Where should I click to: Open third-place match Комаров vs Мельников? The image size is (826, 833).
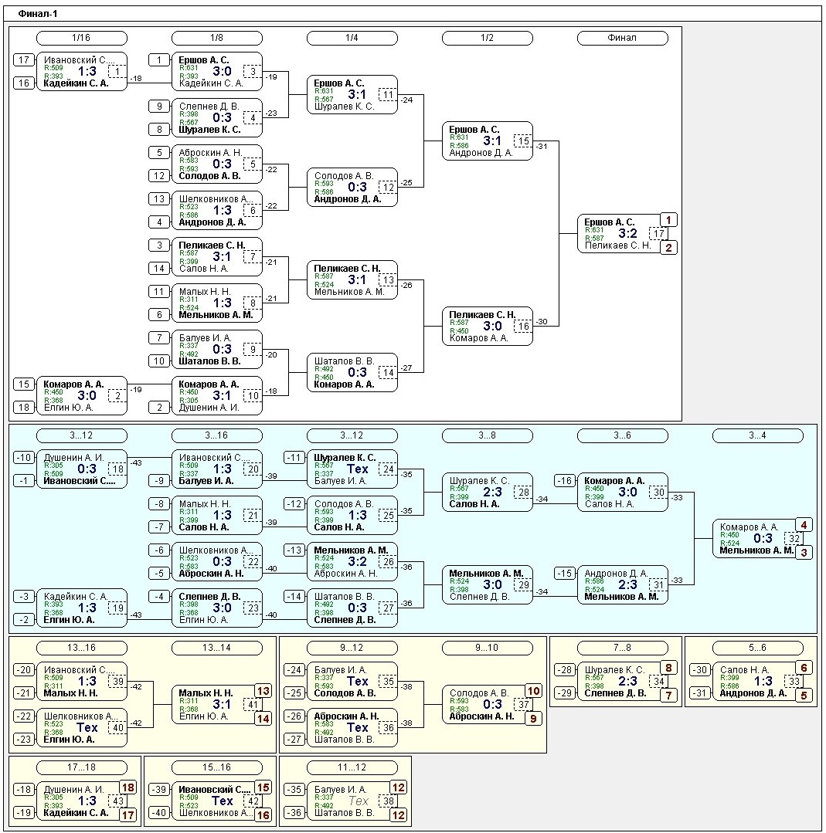click(x=753, y=539)
